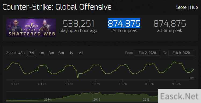Show All-time chart range
Screen dimensions: 201x103
(x=81, y=53)
